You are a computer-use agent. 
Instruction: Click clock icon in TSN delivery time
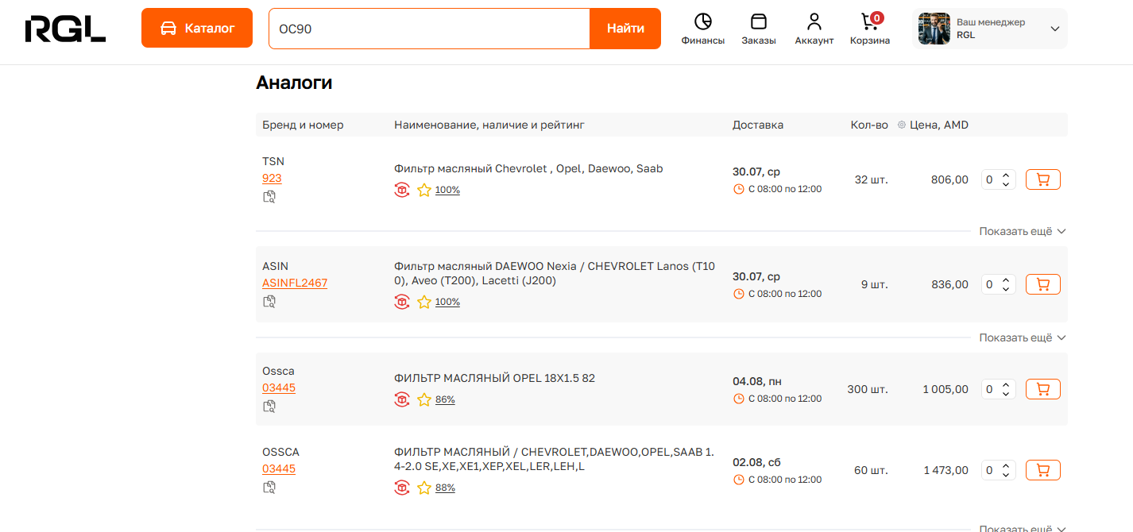[x=738, y=189]
